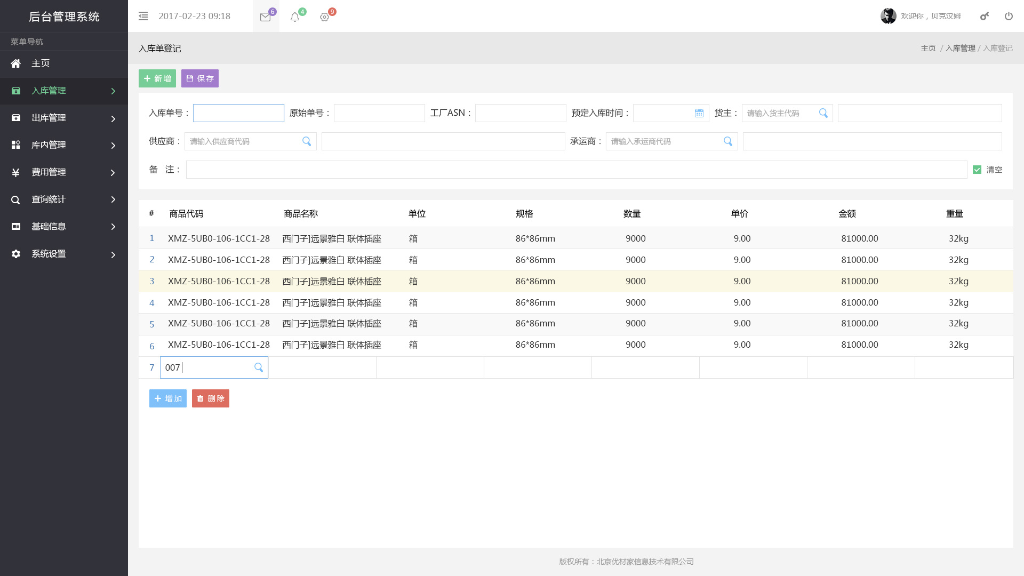Click the mail envelope icon in header
Screen dimensions: 1024x576
pyautogui.click(x=265, y=17)
